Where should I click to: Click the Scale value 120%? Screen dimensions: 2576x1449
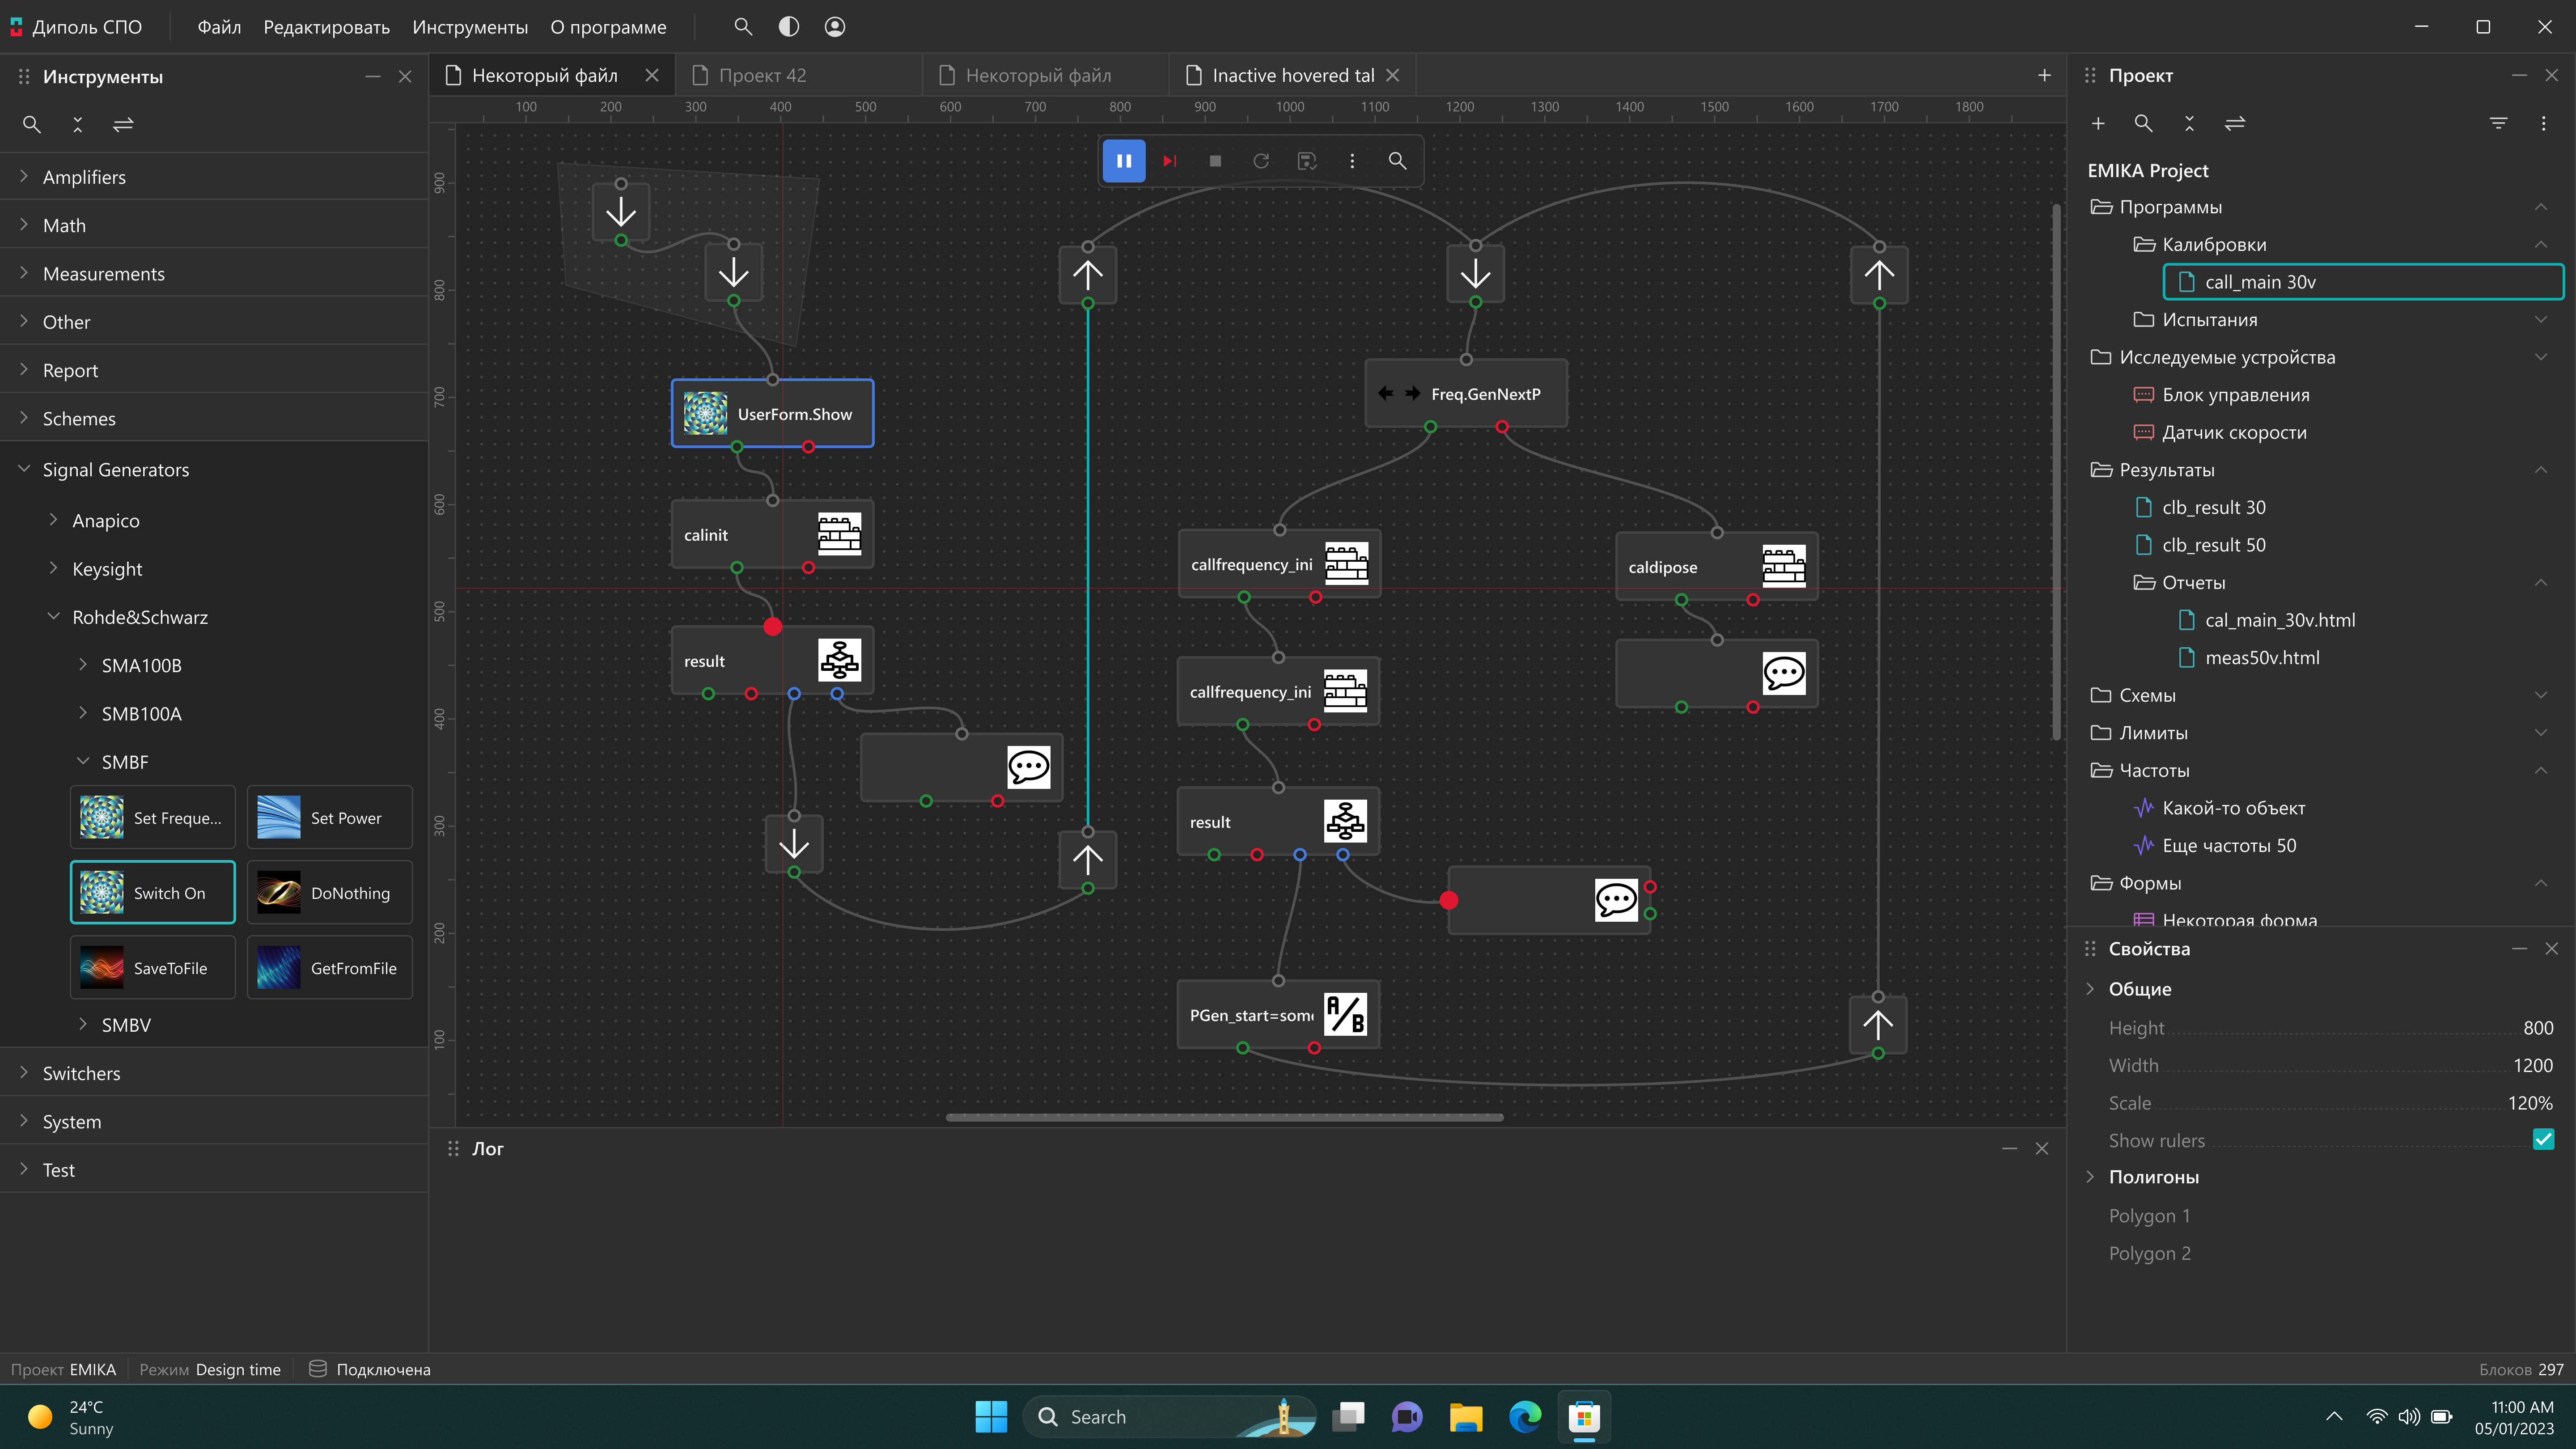(2530, 1103)
